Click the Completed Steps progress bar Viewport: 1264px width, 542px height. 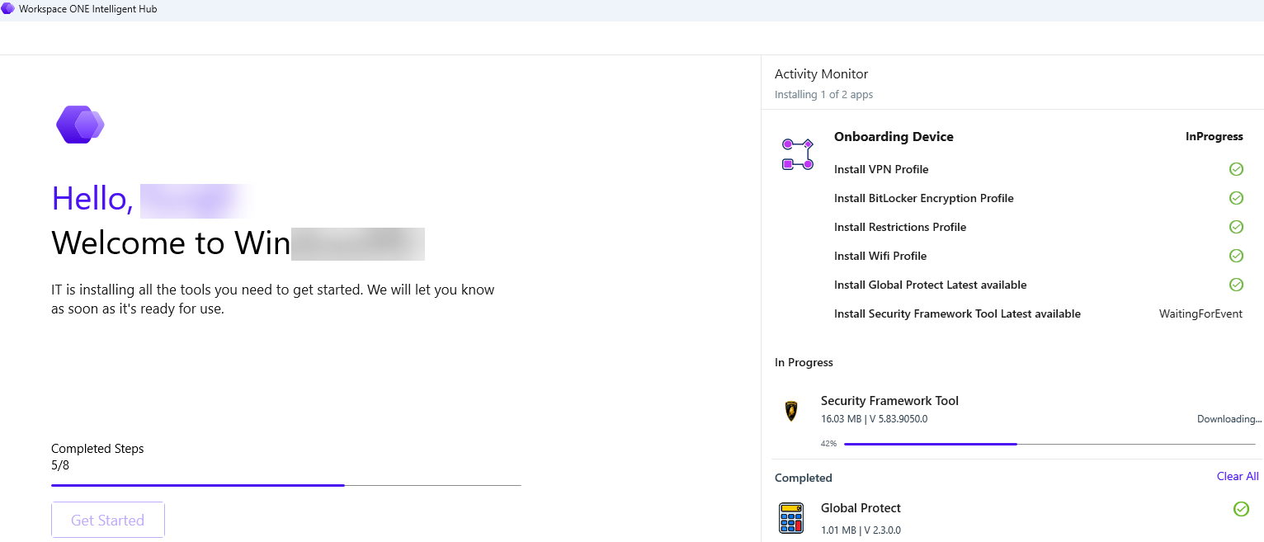(286, 485)
